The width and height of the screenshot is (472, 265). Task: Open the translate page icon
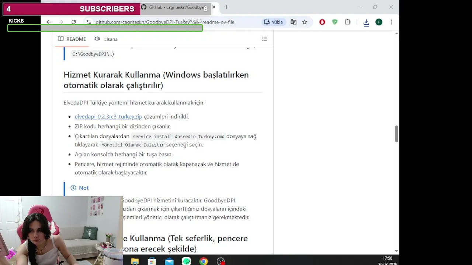pos(294,22)
